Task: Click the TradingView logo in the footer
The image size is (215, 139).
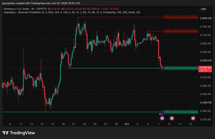Action: [x=19, y=133]
